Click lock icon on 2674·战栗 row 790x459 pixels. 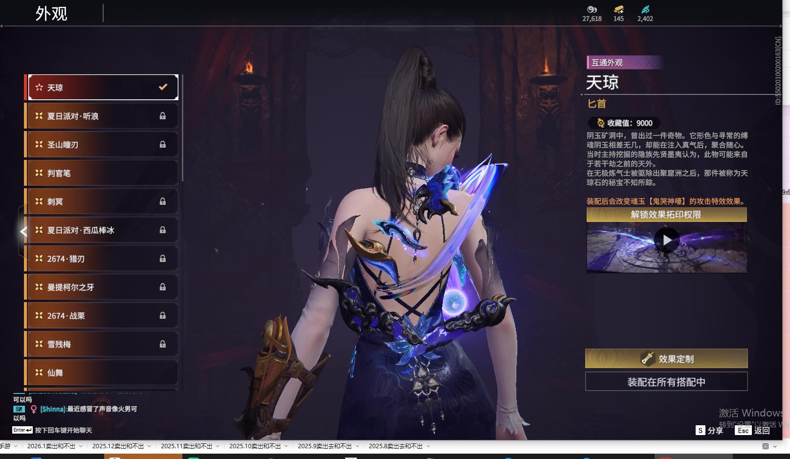click(162, 315)
